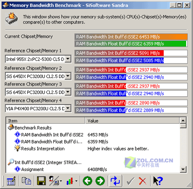Expand the Reference Chipset/Memory 2 dropdown arrow

click(x=68, y=76)
